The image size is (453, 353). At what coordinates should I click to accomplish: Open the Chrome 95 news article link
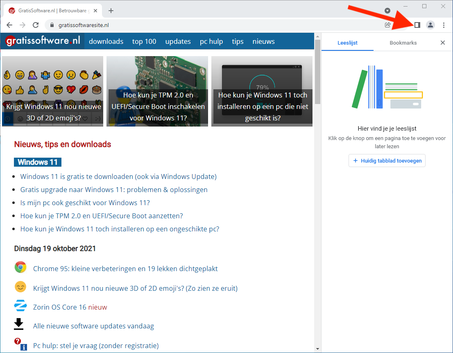125,269
